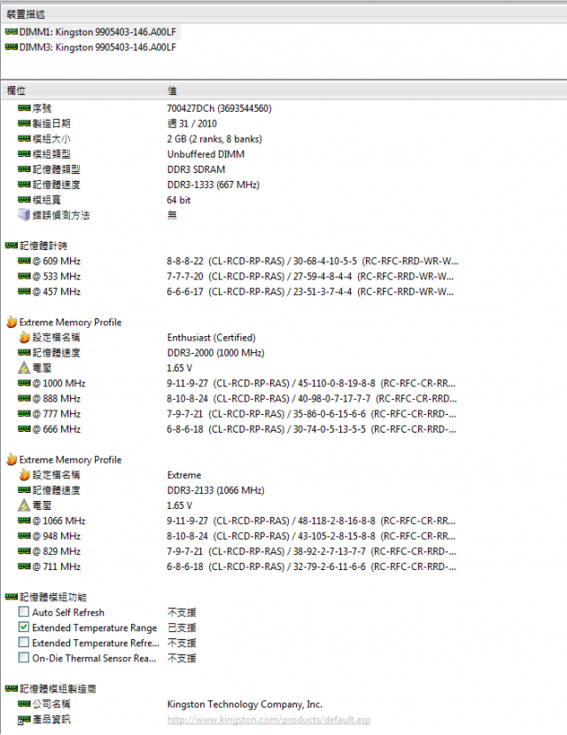Select the DIMM1 Kingston 9905403-146.A00LF device

pos(97,32)
